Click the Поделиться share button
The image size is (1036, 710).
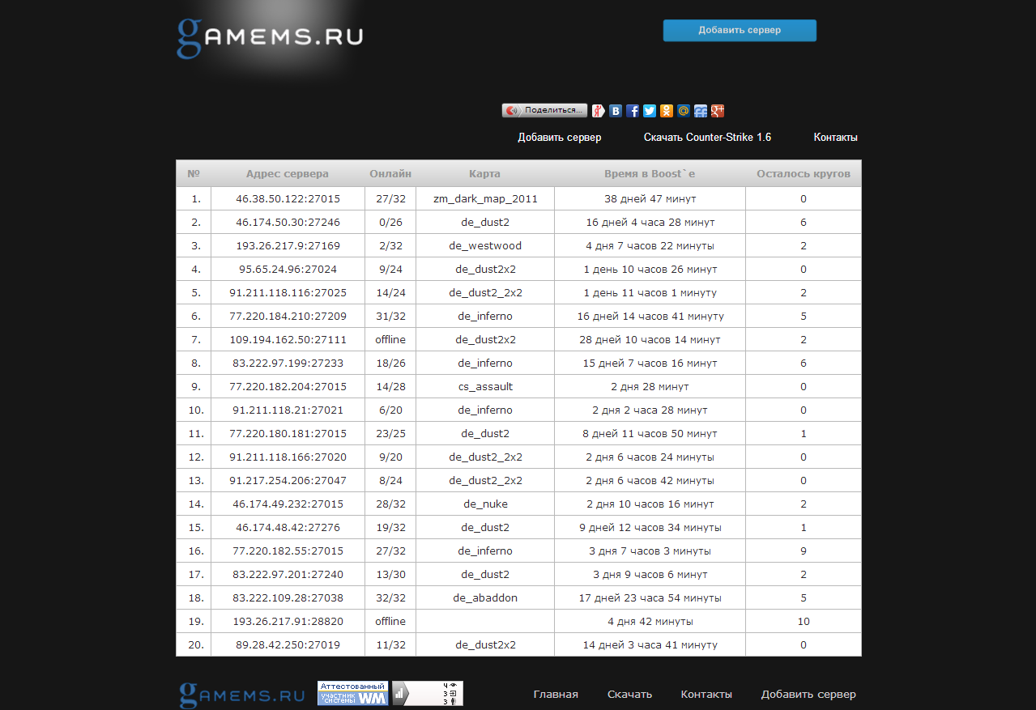pyautogui.click(x=544, y=110)
